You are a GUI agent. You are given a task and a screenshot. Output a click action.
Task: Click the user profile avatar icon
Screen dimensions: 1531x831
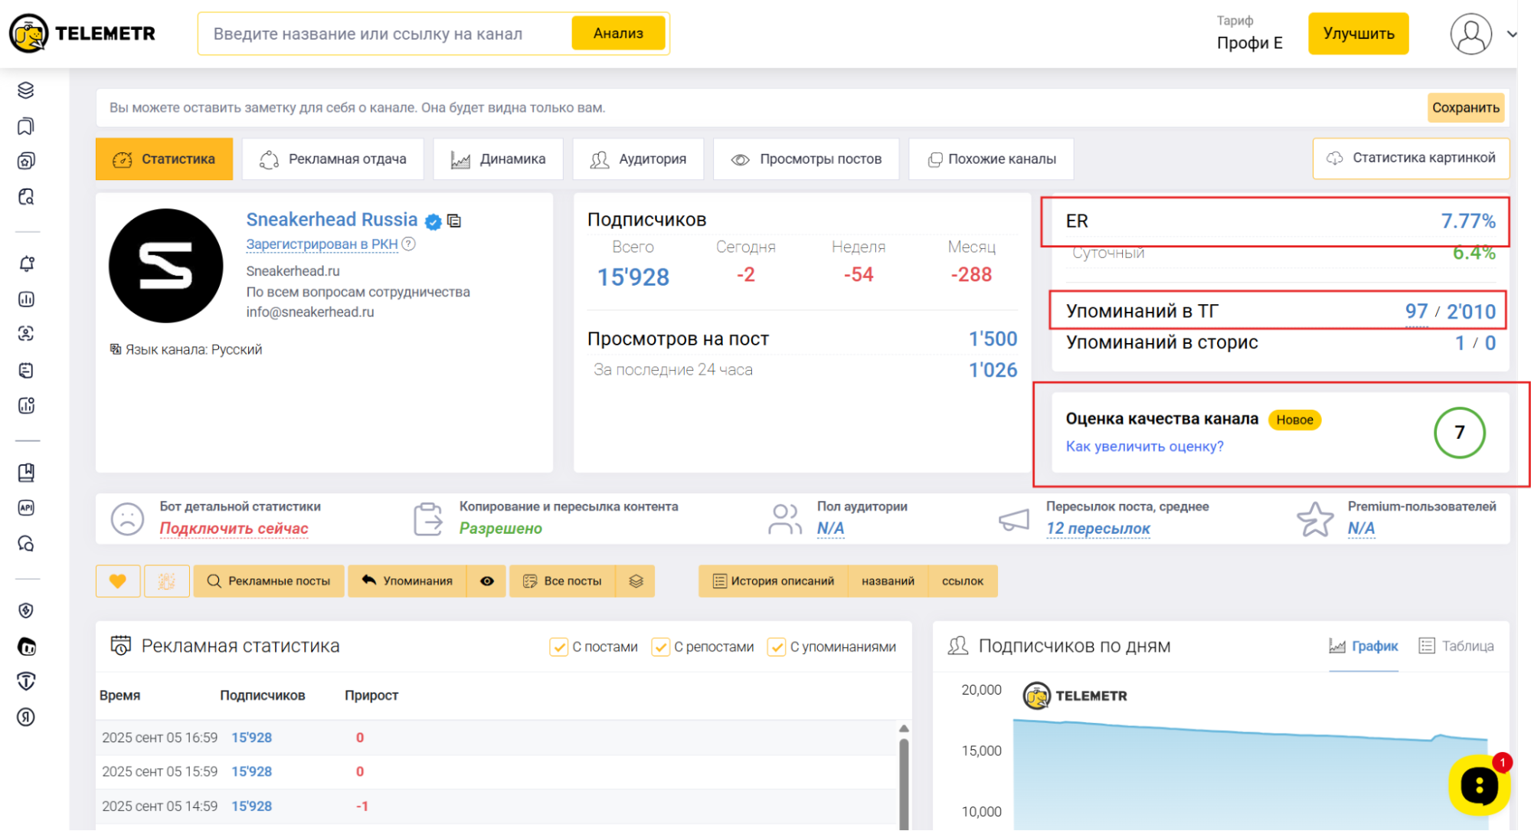click(1470, 34)
